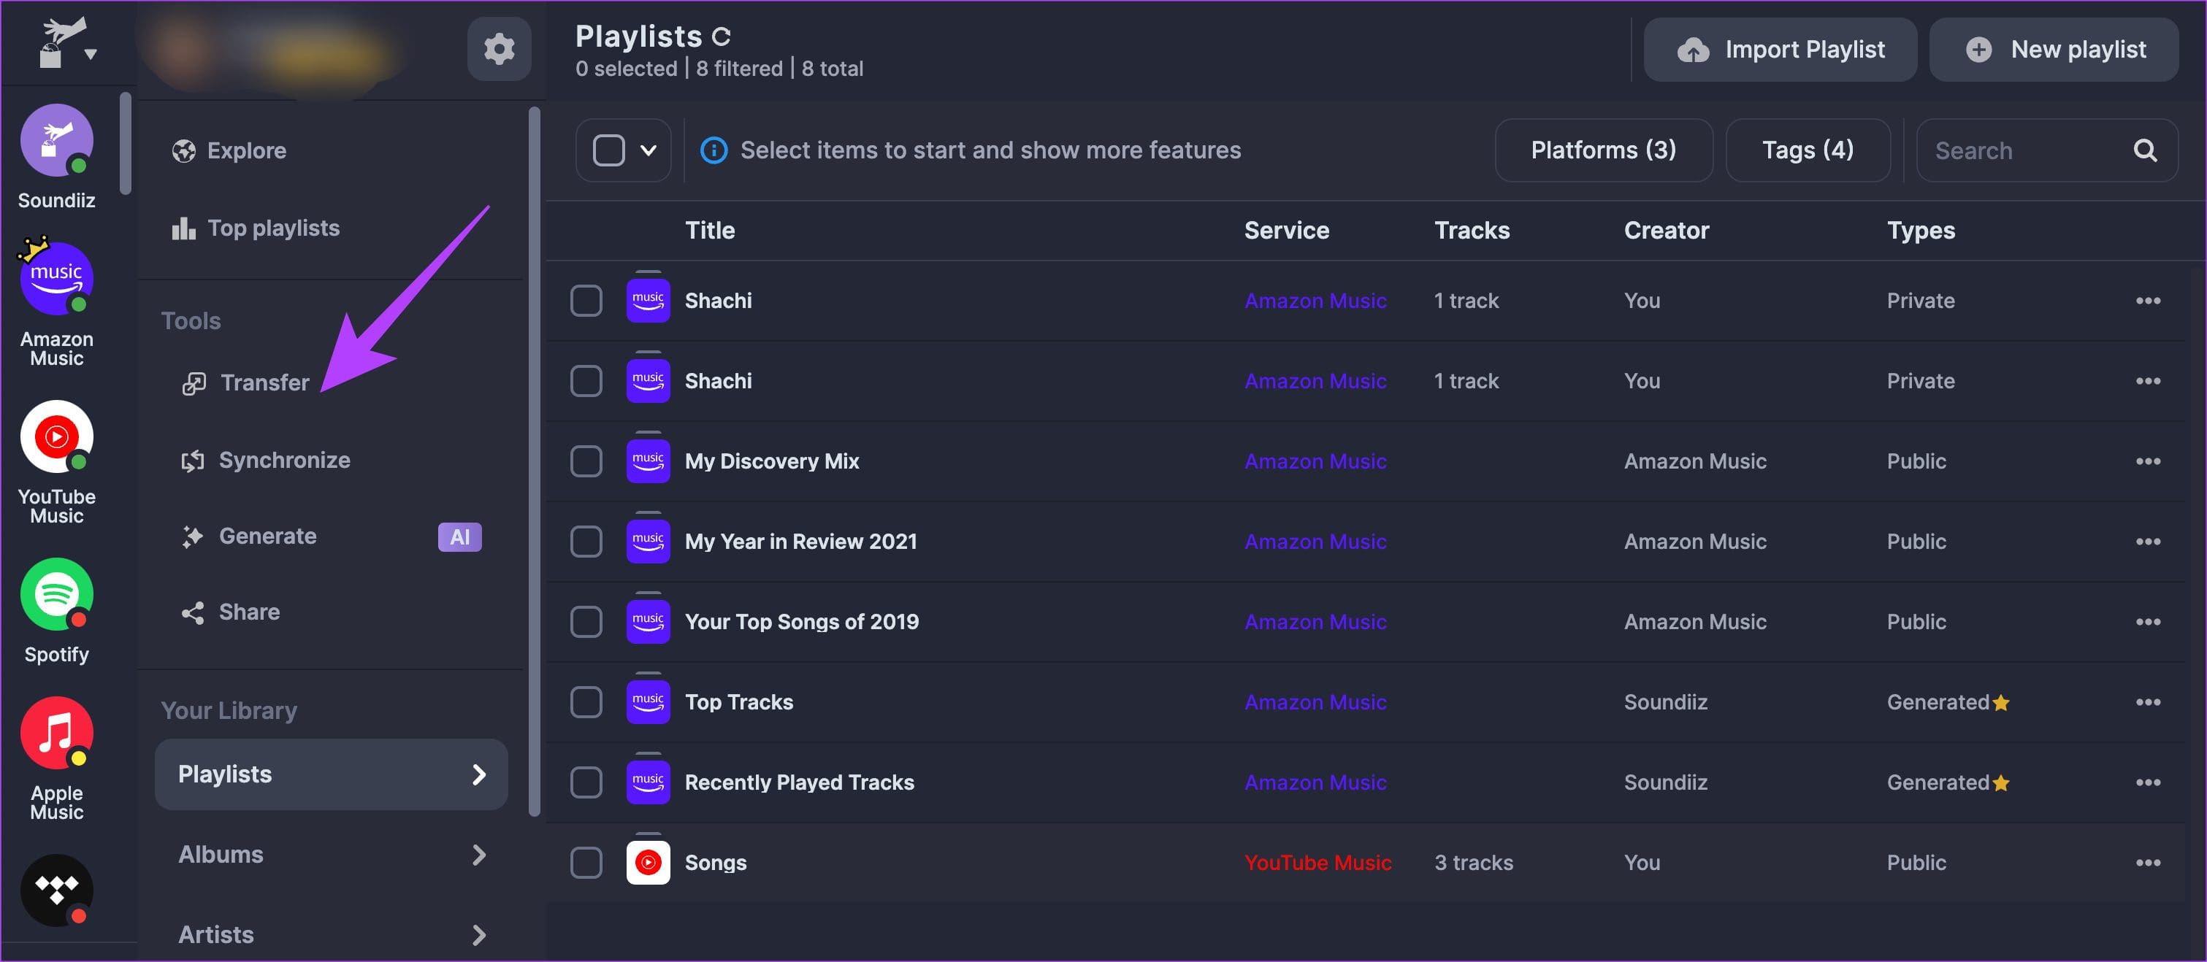
Task: Check the Your Top Songs of 2019 checkbox
Action: (586, 622)
